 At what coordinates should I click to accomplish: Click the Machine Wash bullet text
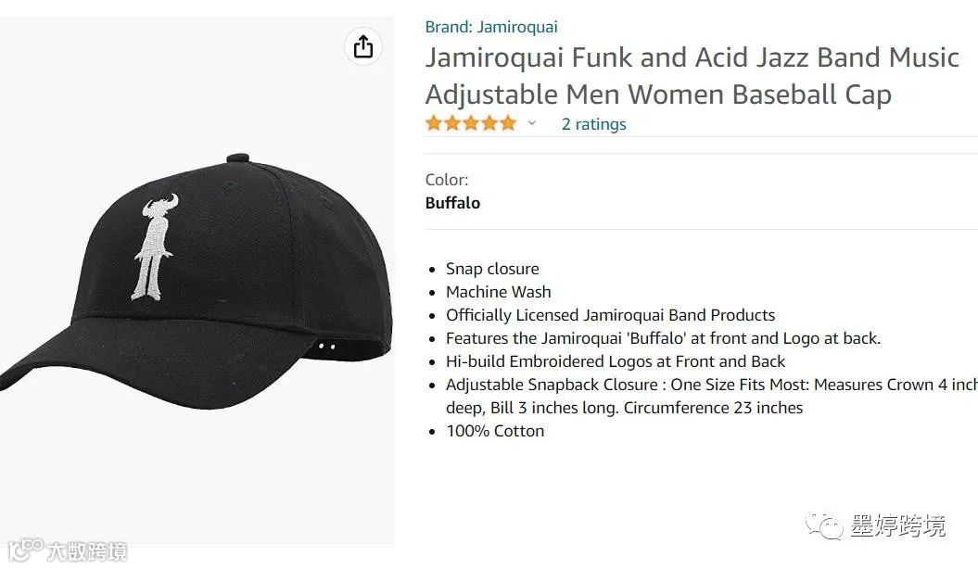coord(498,292)
